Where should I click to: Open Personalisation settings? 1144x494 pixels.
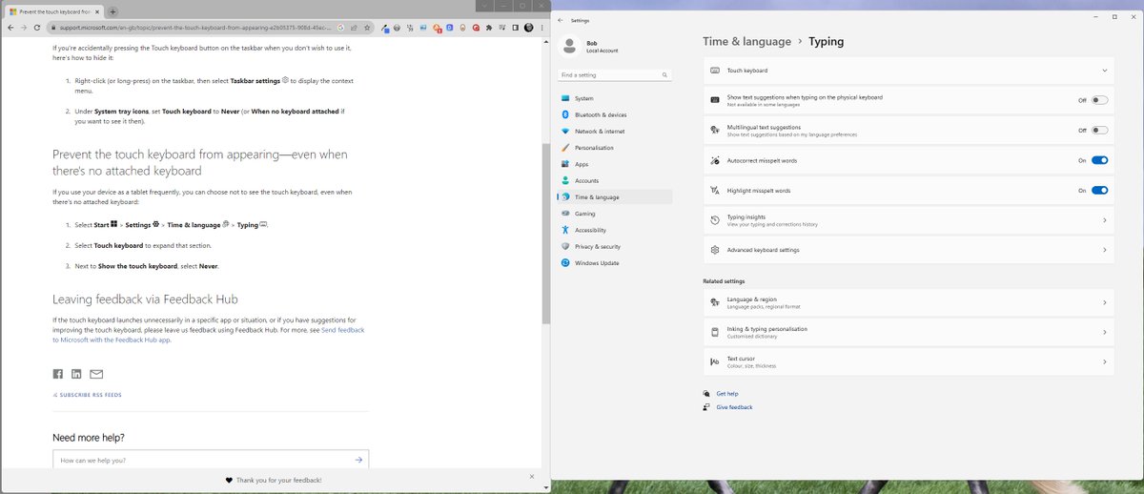coord(615,148)
